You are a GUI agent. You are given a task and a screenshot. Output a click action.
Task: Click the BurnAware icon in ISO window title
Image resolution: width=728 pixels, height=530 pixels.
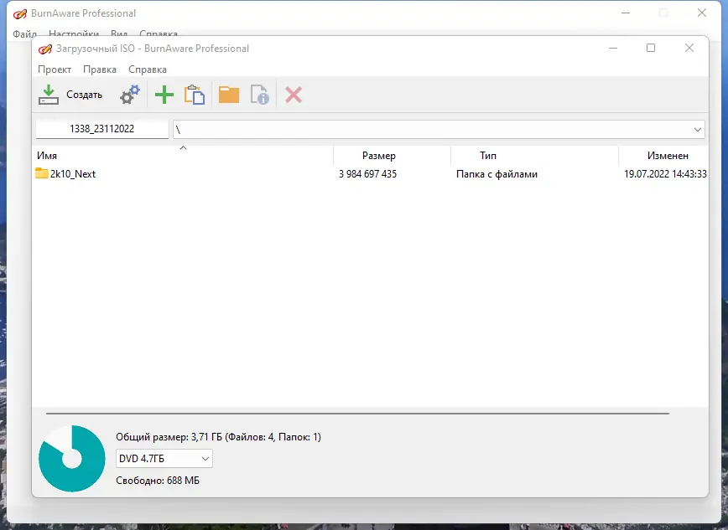45,49
